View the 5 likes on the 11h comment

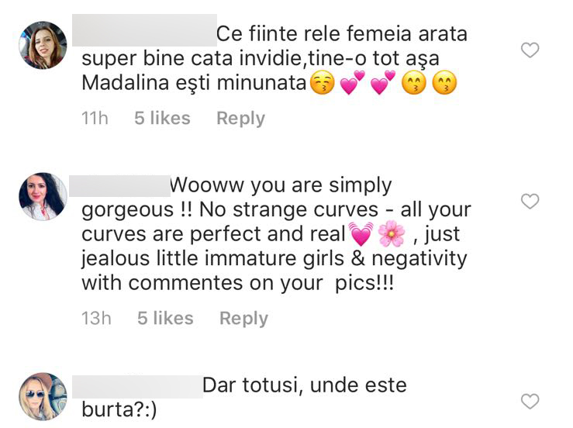162,119
